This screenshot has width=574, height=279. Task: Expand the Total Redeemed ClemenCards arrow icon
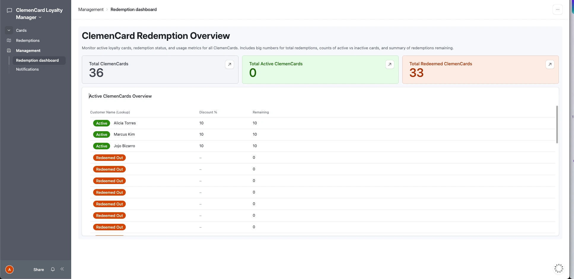550,64
